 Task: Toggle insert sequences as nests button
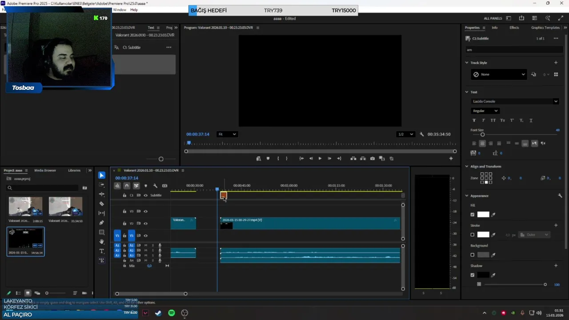point(117,186)
